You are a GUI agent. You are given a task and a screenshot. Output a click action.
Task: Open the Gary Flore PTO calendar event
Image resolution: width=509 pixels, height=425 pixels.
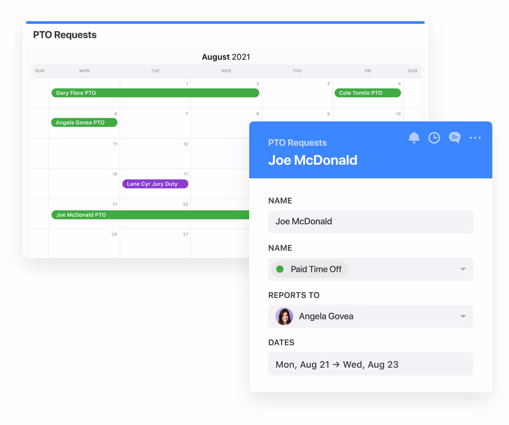[x=155, y=93]
